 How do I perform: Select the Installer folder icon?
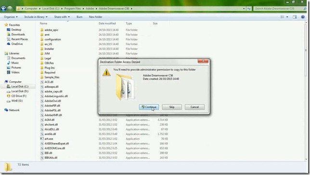tap(42, 49)
